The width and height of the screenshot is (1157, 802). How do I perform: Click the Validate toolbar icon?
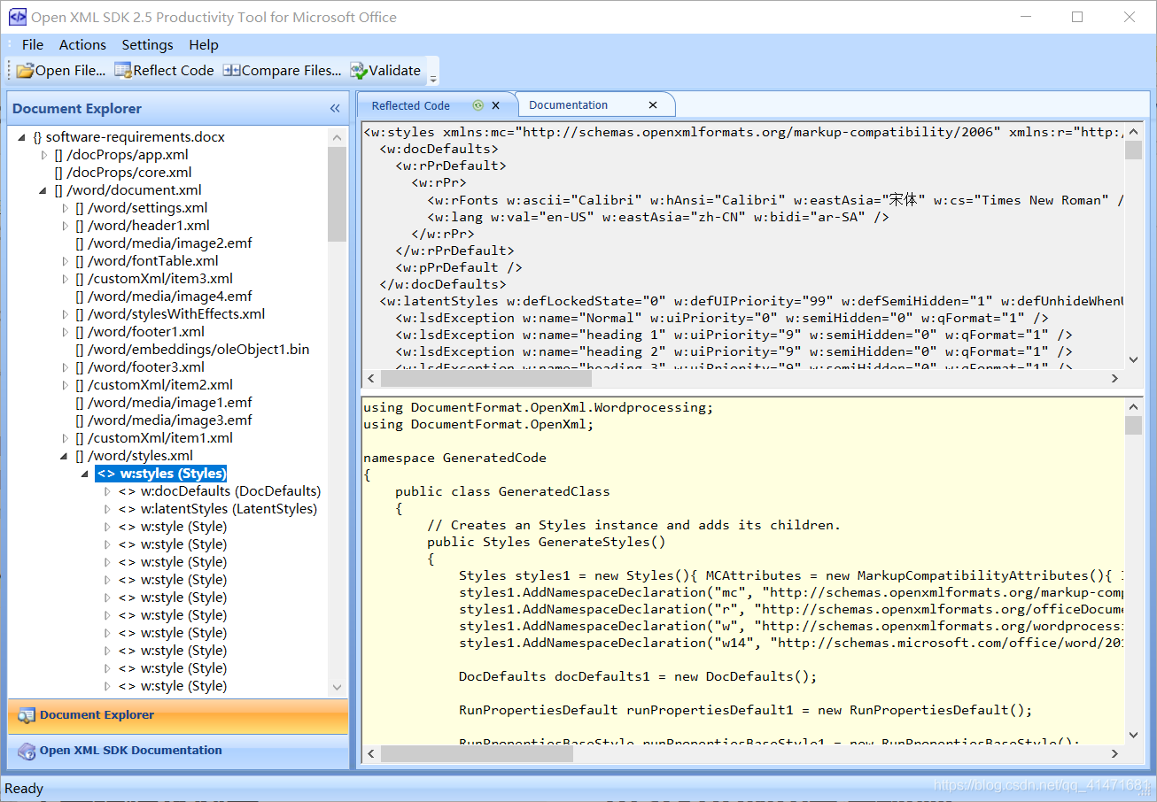coord(358,71)
